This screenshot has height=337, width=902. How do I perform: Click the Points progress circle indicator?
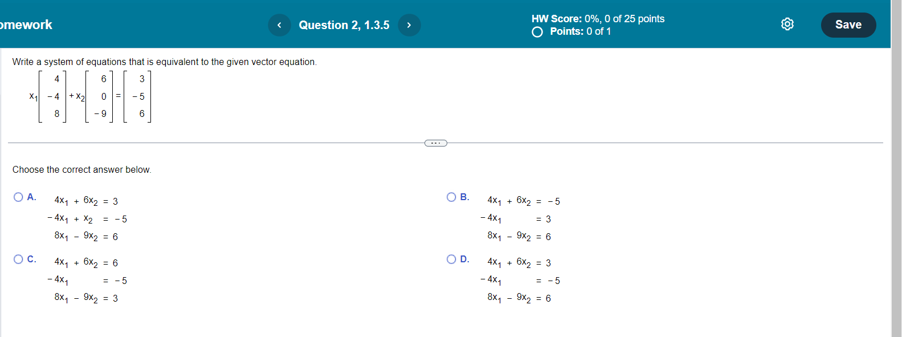click(x=536, y=32)
